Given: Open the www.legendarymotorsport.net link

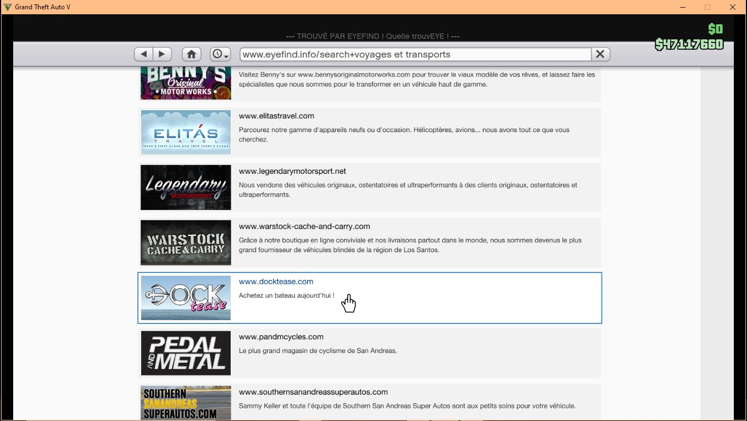Looking at the screenshot, I should click(292, 172).
